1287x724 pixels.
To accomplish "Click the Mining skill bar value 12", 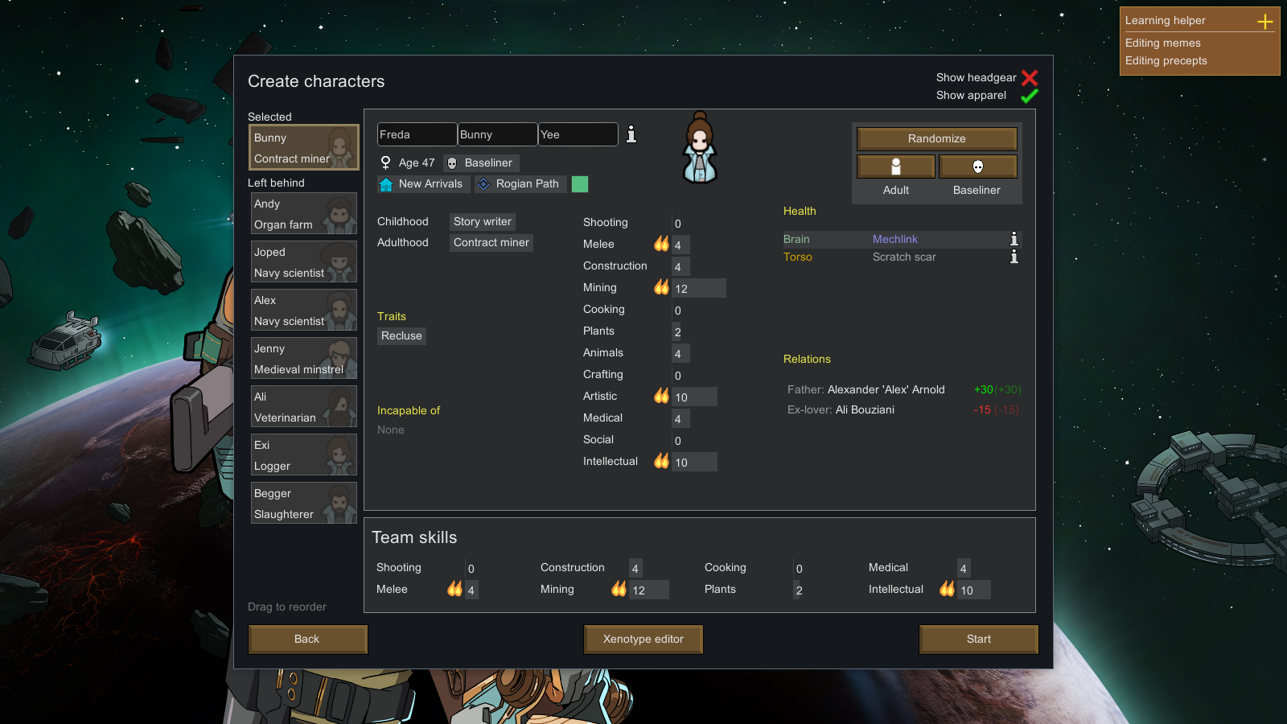I will pos(699,289).
